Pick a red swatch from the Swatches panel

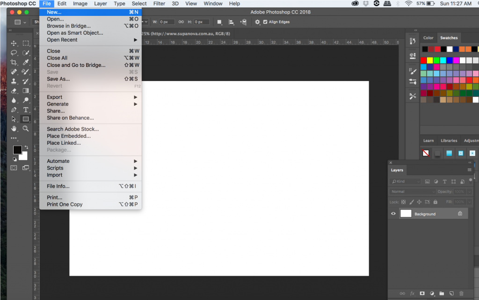[x=423, y=60]
